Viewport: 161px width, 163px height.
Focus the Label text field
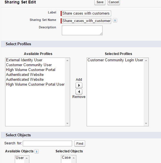pos(86,13)
